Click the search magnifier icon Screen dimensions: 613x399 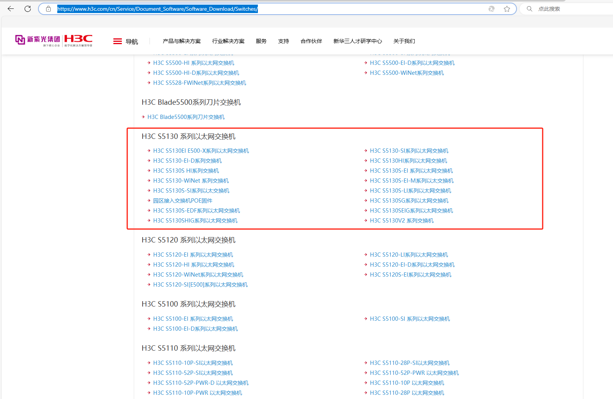[x=530, y=9]
